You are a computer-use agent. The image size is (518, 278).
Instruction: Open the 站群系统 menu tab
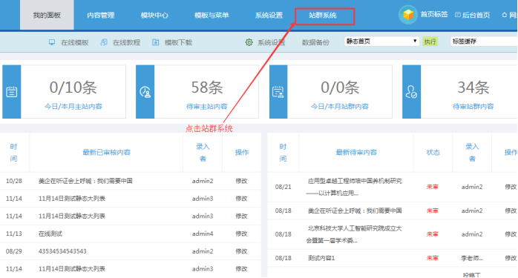pos(323,15)
